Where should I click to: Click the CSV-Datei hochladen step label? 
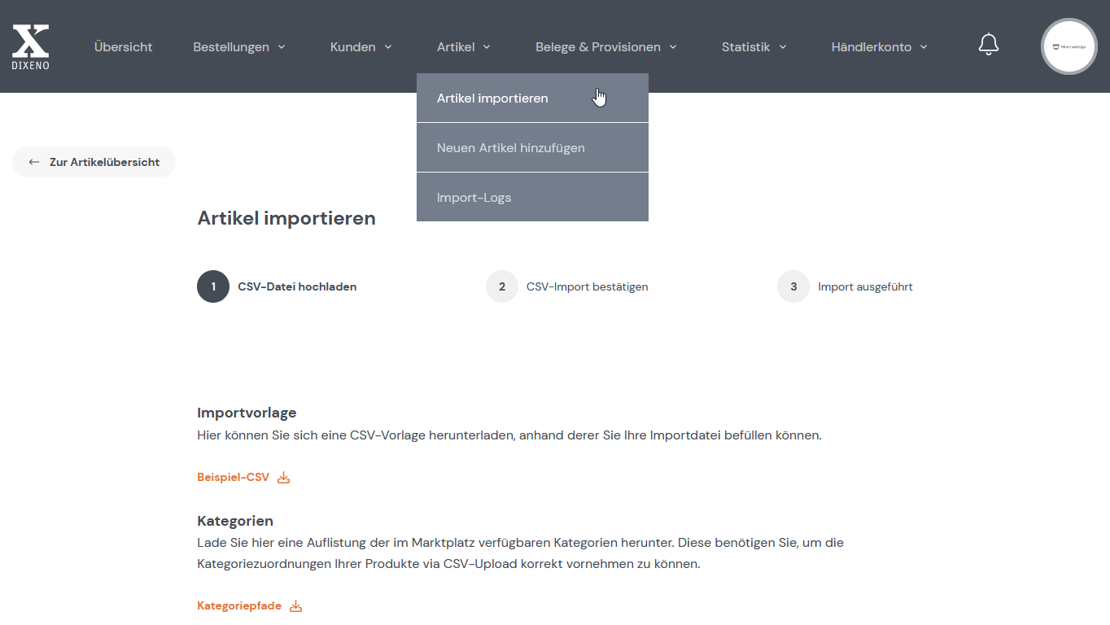[x=297, y=287]
